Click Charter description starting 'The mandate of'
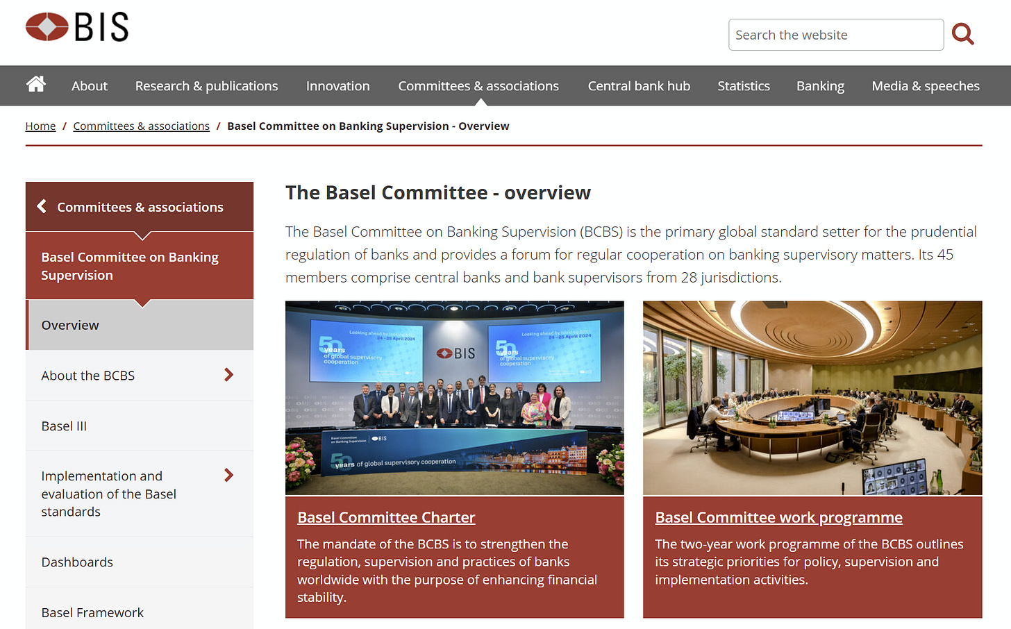This screenshot has width=1011, height=629. tap(447, 571)
